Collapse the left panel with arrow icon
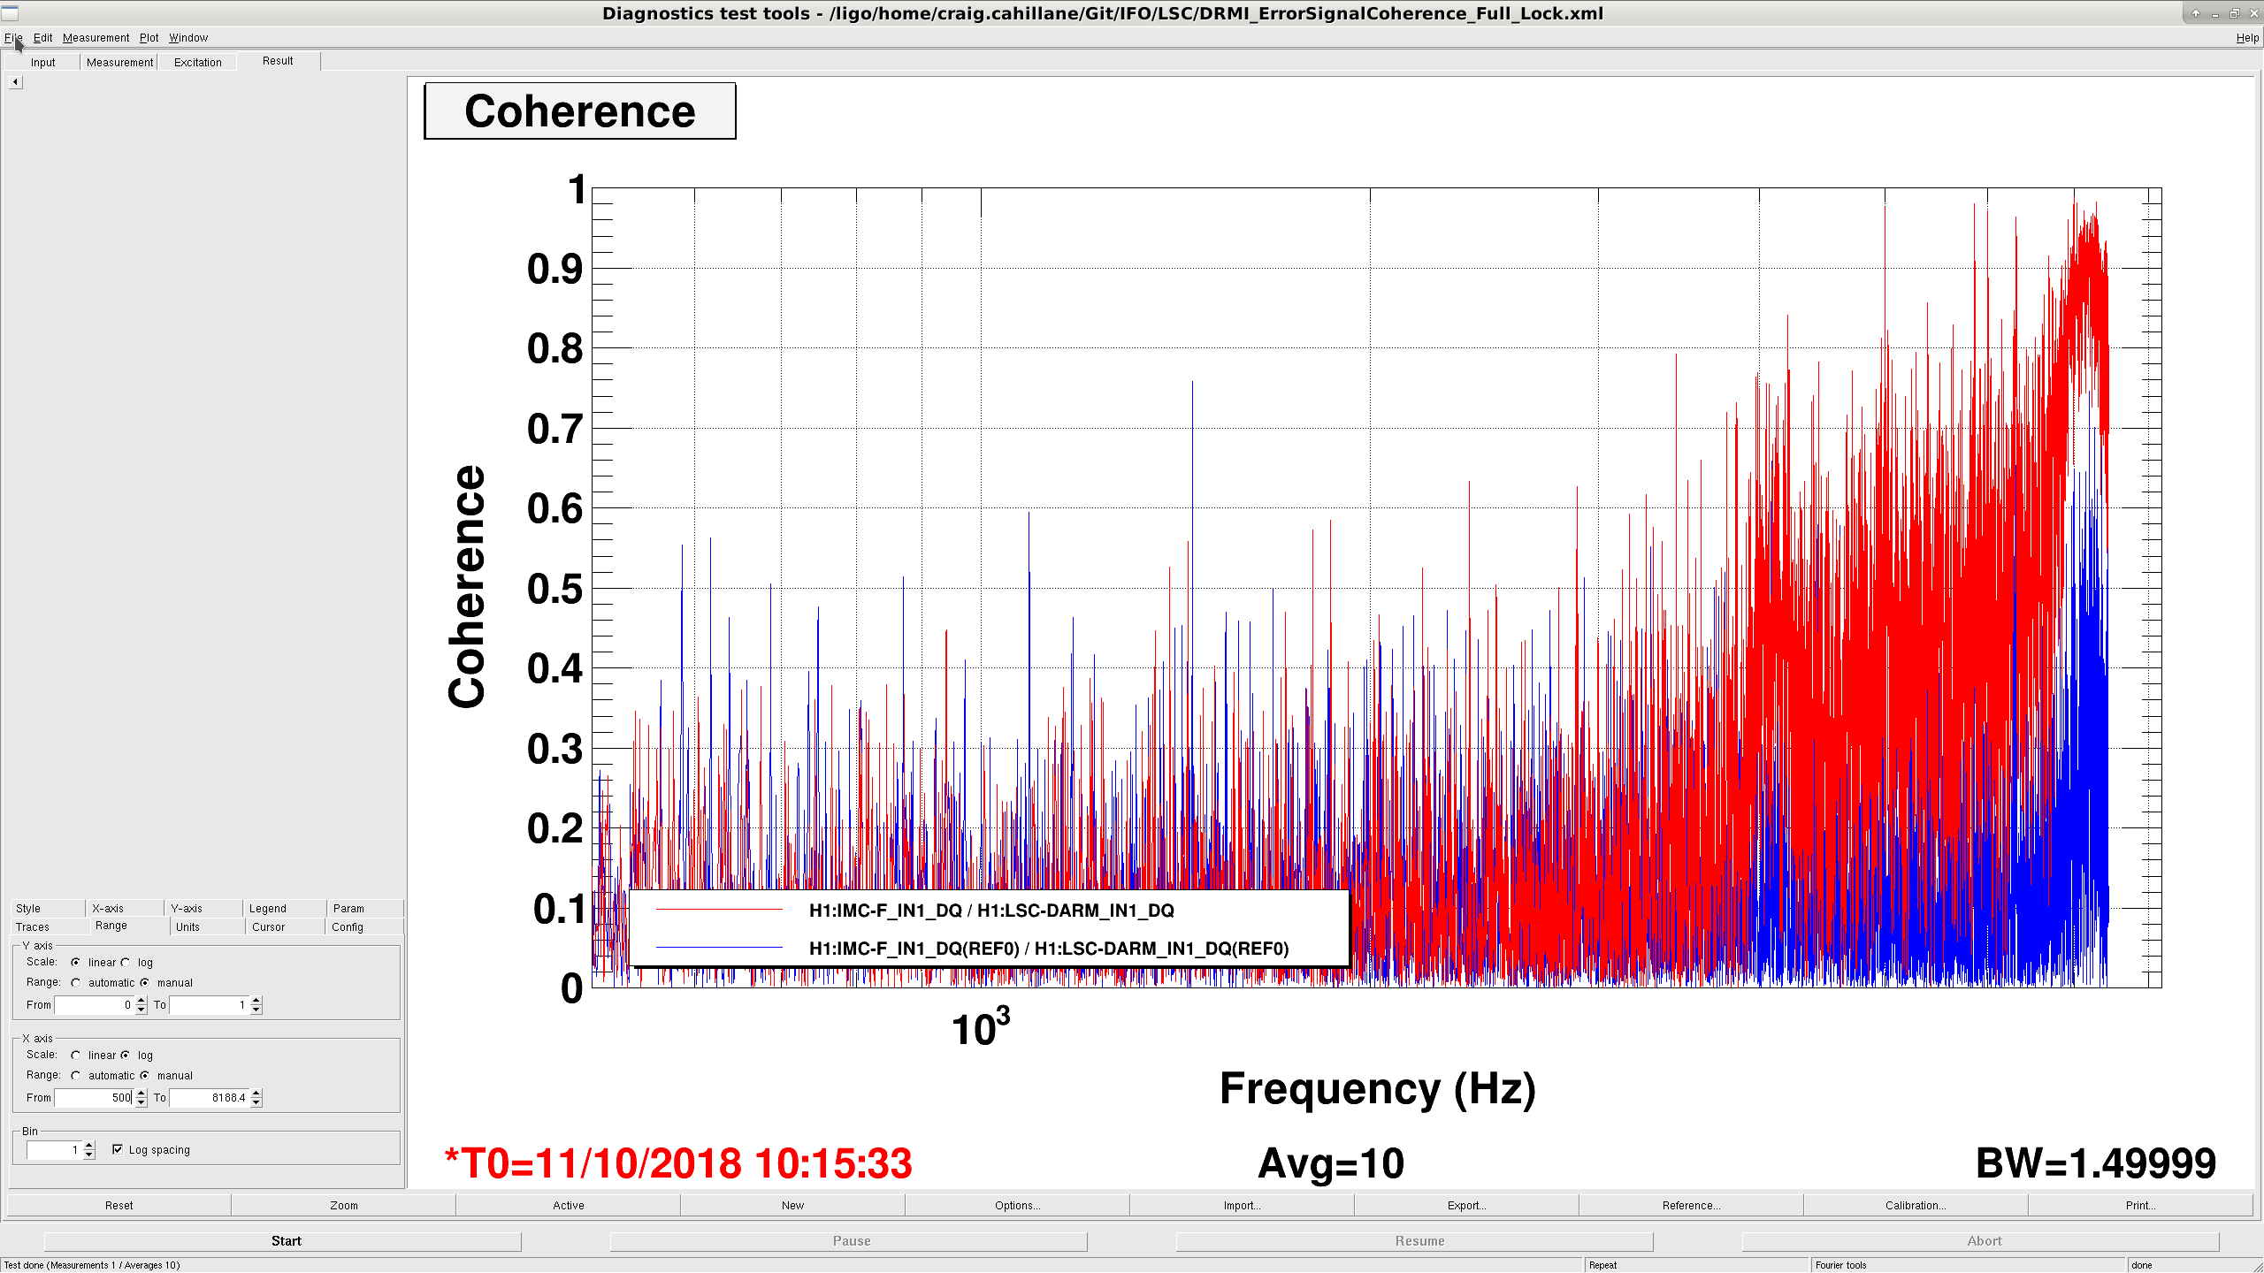 (x=15, y=82)
